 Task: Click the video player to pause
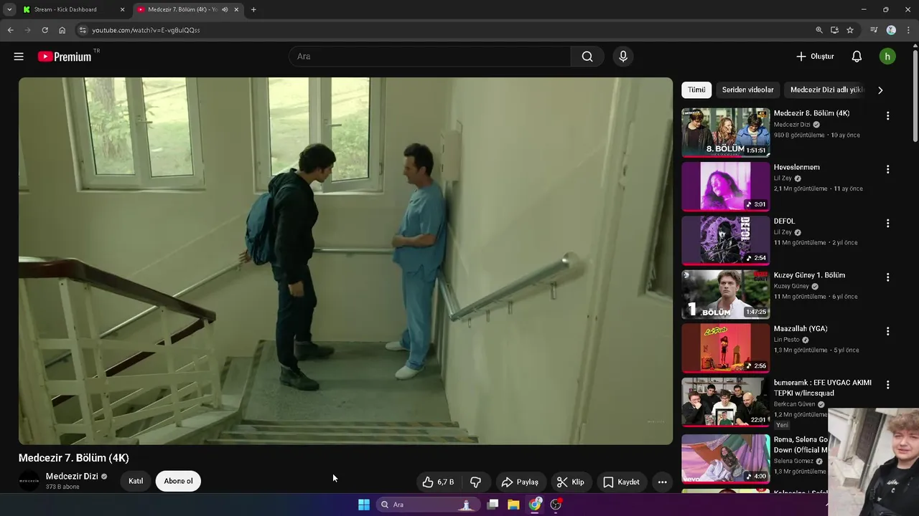point(345,261)
